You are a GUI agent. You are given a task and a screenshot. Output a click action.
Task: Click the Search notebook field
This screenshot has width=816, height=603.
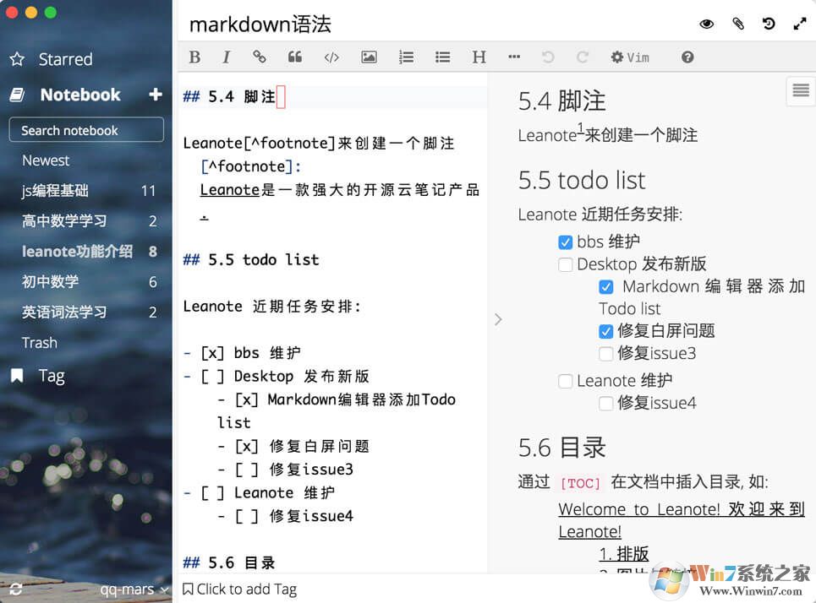pos(86,130)
